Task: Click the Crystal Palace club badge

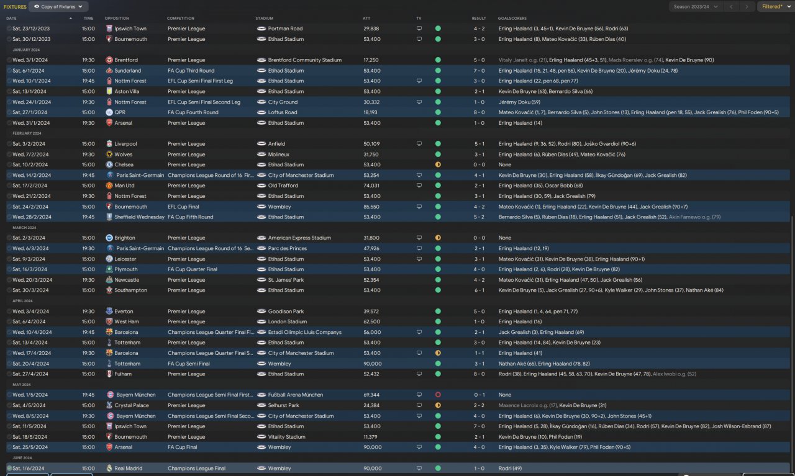Action: click(109, 405)
